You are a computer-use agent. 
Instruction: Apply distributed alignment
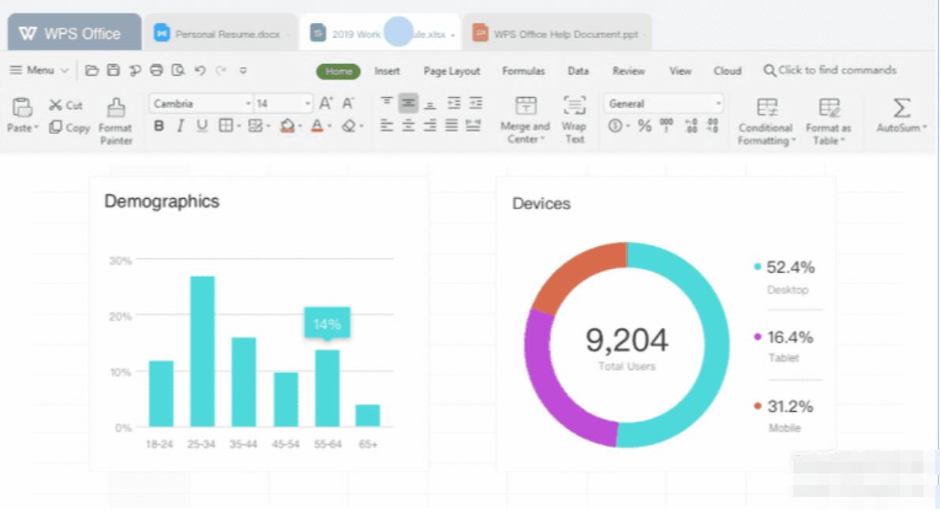point(474,126)
